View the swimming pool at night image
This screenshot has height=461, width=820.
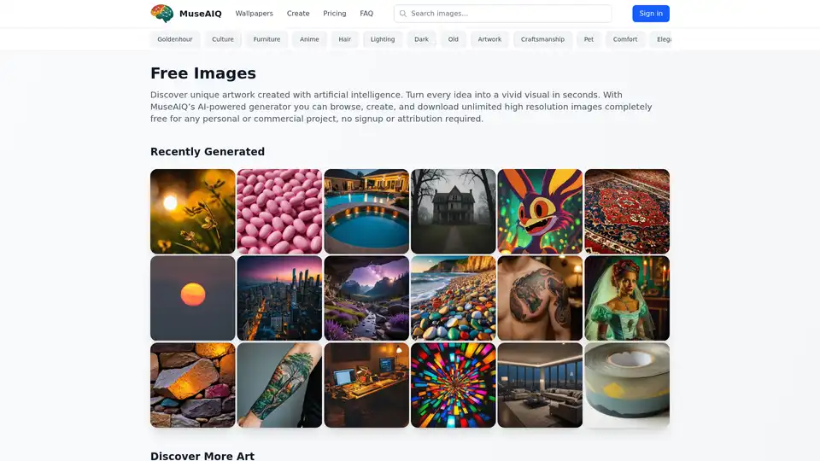pyautogui.click(x=366, y=211)
